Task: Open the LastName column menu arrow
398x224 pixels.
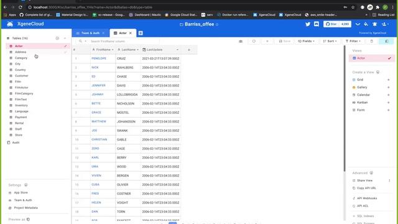Action: 137,50
